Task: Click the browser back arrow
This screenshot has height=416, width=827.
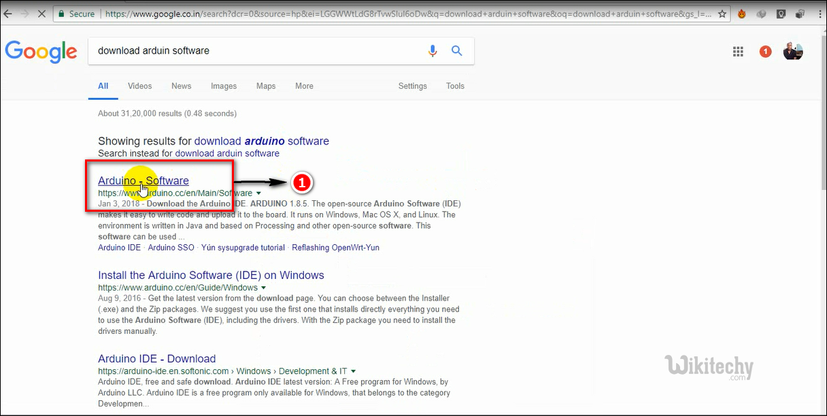Action: [x=8, y=14]
